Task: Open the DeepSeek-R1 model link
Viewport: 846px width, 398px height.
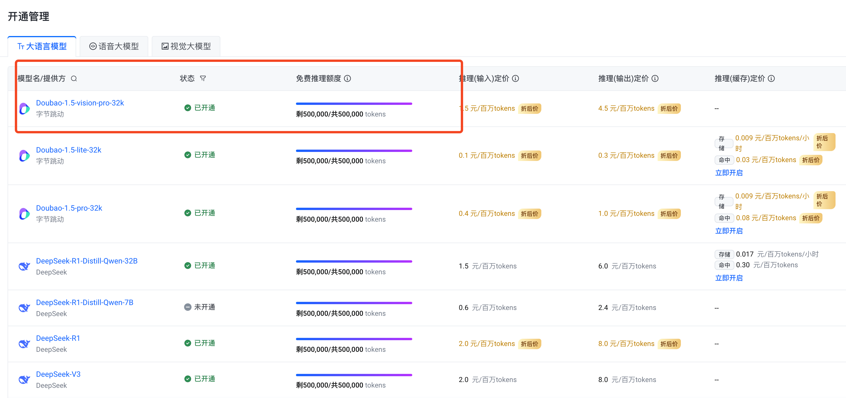Action: click(x=58, y=338)
